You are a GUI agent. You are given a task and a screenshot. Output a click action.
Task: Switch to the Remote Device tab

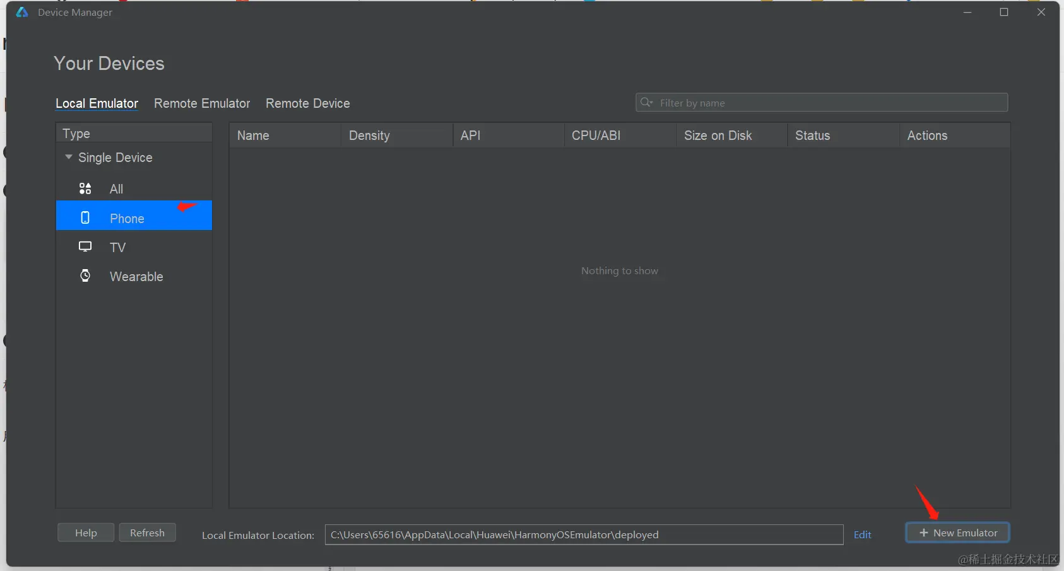coord(307,103)
